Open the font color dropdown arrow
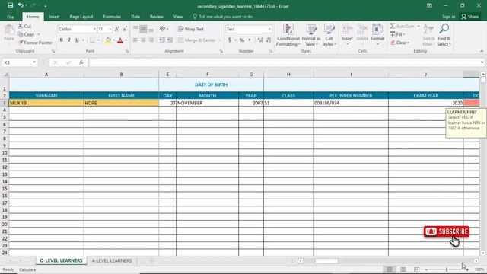This screenshot has height=274, width=487. pos(126,40)
